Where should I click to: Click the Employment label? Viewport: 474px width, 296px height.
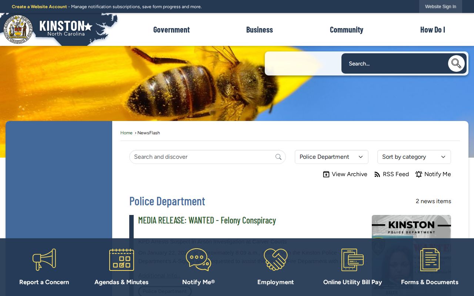pos(276,282)
